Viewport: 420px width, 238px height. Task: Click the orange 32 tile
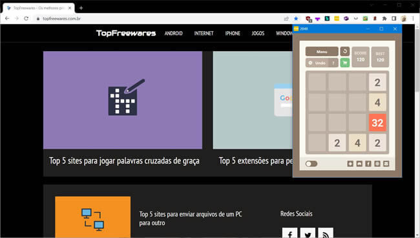pos(377,122)
